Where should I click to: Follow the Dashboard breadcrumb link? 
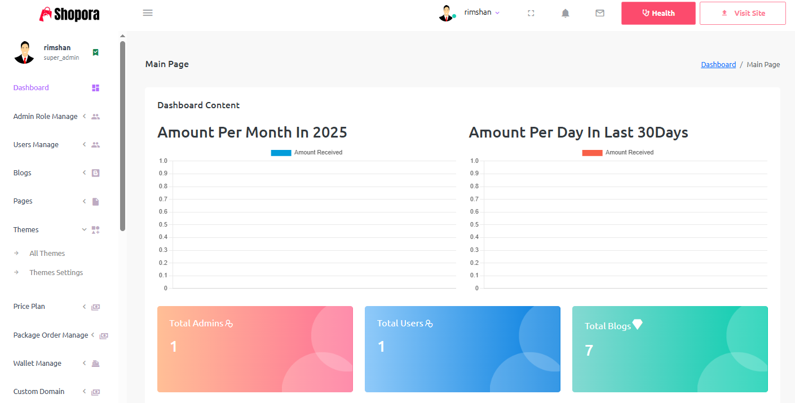(718, 65)
